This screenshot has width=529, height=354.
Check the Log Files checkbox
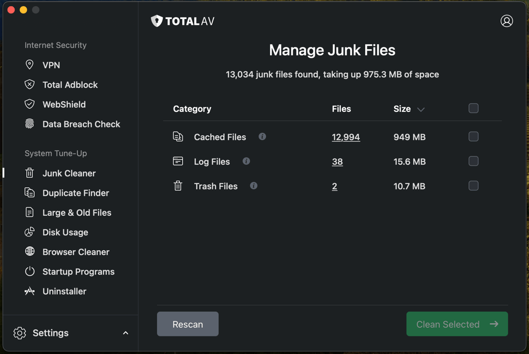(473, 161)
